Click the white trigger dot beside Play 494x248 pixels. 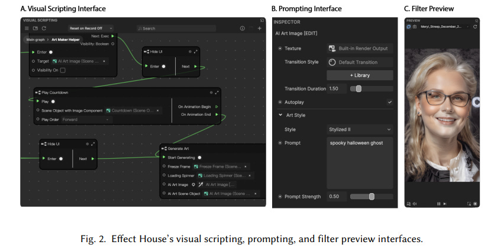[53, 102]
